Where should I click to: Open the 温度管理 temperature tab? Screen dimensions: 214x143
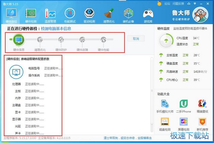[50, 15]
